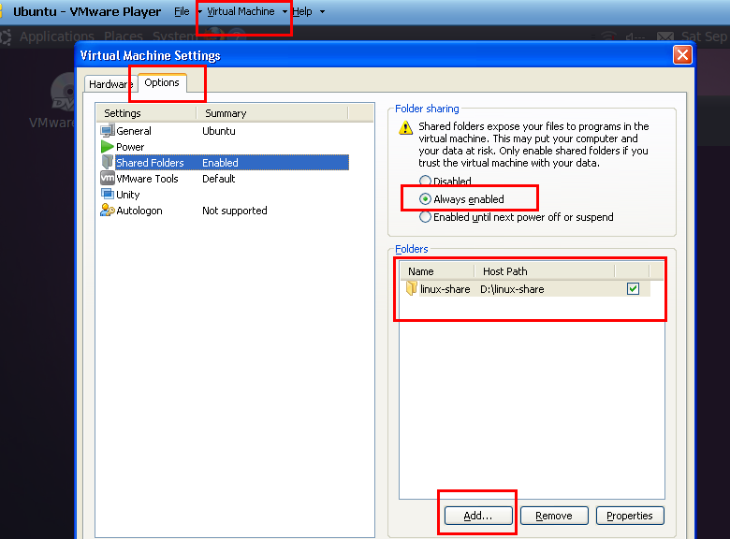The image size is (730, 539).
Task: Select the Unity settings row
Action: point(223,195)
